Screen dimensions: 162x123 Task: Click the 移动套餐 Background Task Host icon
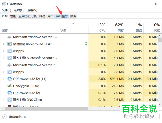[9, 44]
